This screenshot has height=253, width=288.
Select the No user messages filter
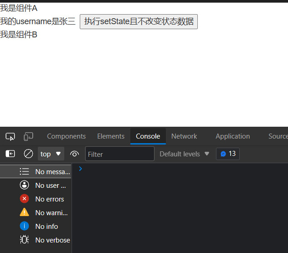pos(45,186)
